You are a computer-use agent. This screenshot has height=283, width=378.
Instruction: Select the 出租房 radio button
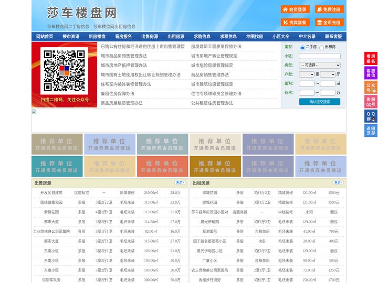tap(321, 48)
